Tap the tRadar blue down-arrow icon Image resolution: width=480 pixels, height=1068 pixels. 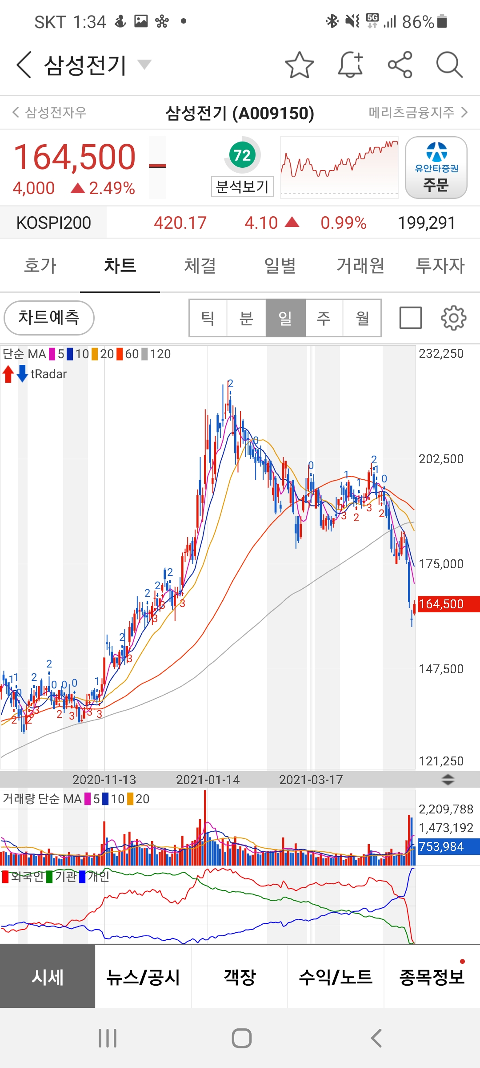(x=22, y=374)
